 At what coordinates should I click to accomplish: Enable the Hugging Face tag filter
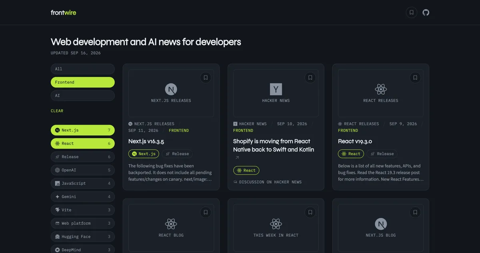point(83,237)
